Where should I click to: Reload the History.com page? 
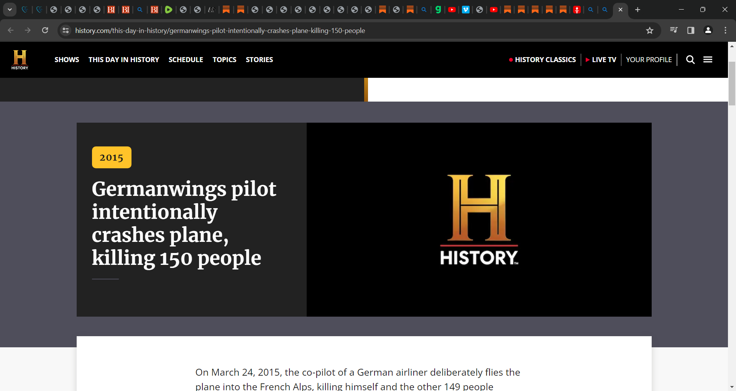pos(45,30)
